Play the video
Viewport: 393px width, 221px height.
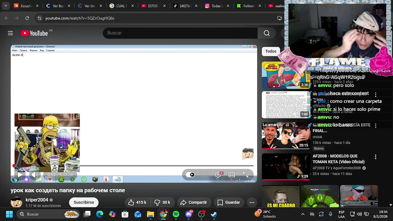pyautogui.click(x=20, y=175)
